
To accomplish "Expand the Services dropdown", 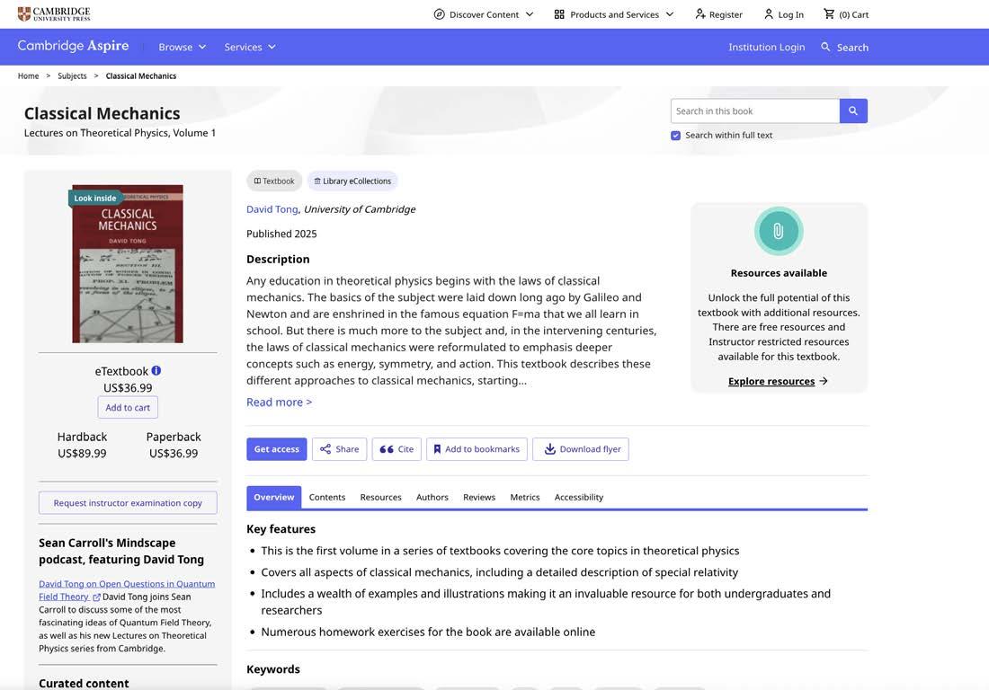I will pyautogui.click(x=250, y=48).
